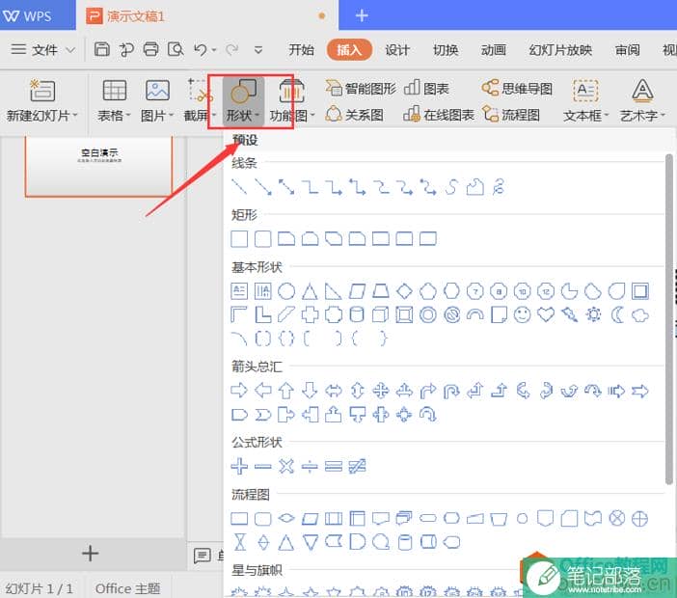Select the 空白演示 slide thumbnail
The width and height of the screenshot is (677, 598).
pos(99,167)
